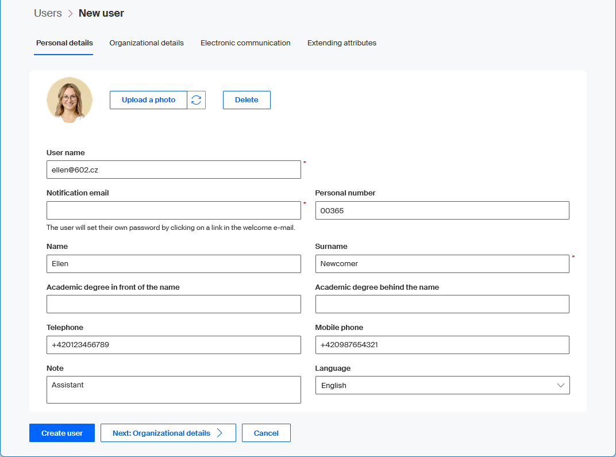Open the Language dropdown
The width and height of the screenshot is (616, 457).
pos(442,385)
